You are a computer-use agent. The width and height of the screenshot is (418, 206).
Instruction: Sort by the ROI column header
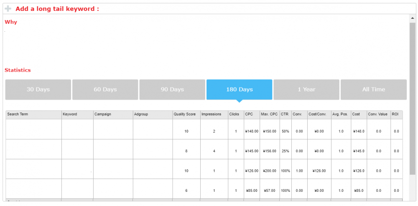[396, 114]
